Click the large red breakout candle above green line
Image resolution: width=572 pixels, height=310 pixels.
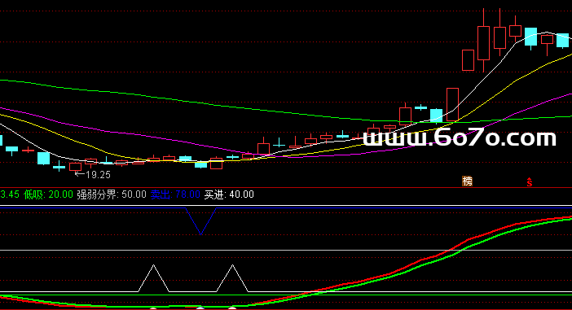(452, 104)
